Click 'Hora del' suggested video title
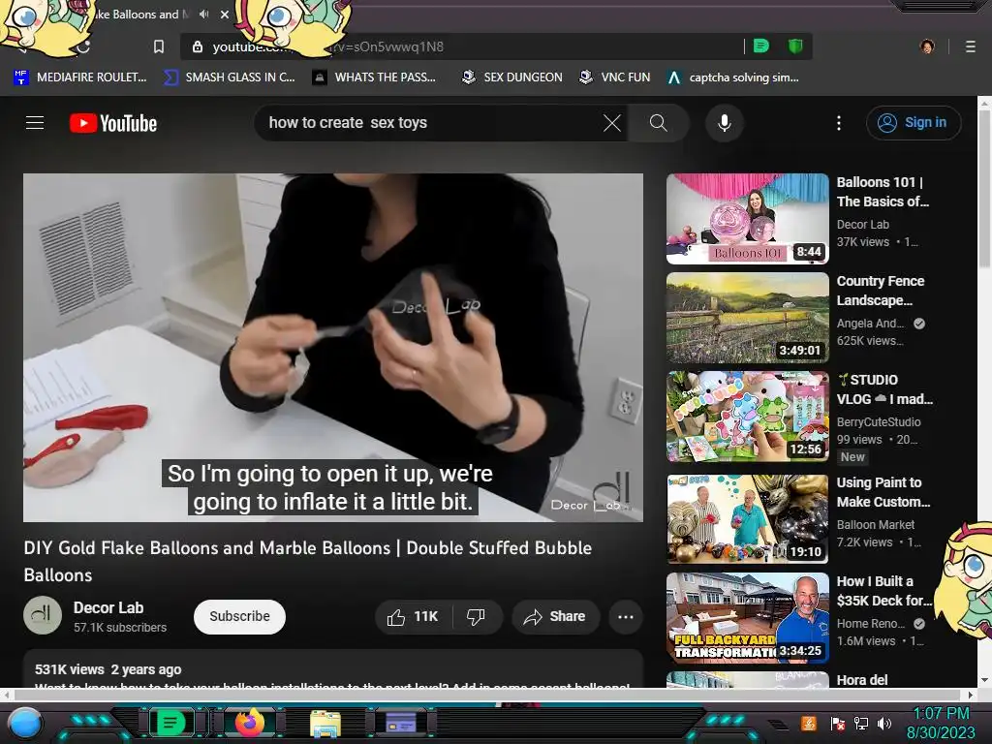This screenshot has height=744, width=992. tap(861, 680)
